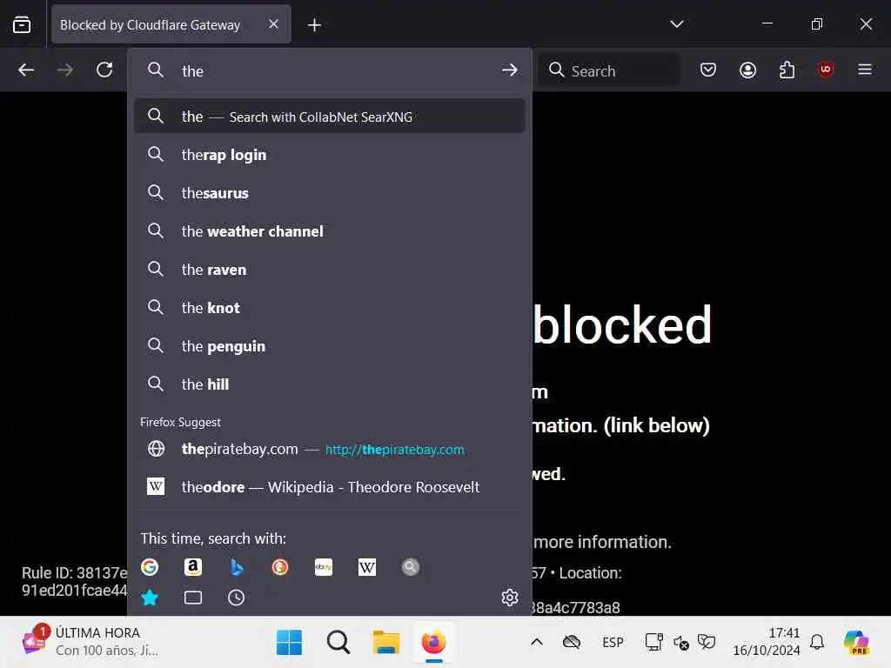Open the Firefox hamburger menu

click(x=865, y=70)
